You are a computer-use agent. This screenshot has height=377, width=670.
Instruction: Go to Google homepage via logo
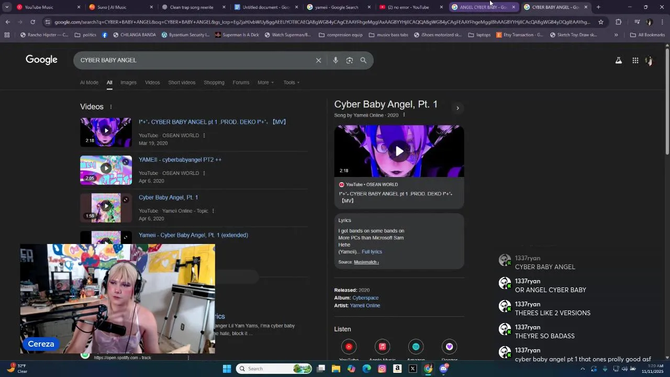coord(41,60)
